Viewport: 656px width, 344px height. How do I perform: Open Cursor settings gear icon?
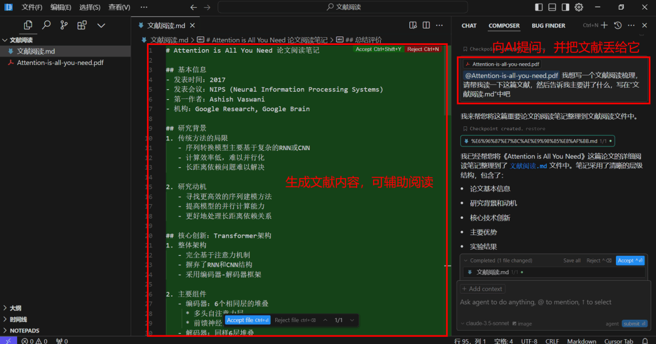pos(579,7)
